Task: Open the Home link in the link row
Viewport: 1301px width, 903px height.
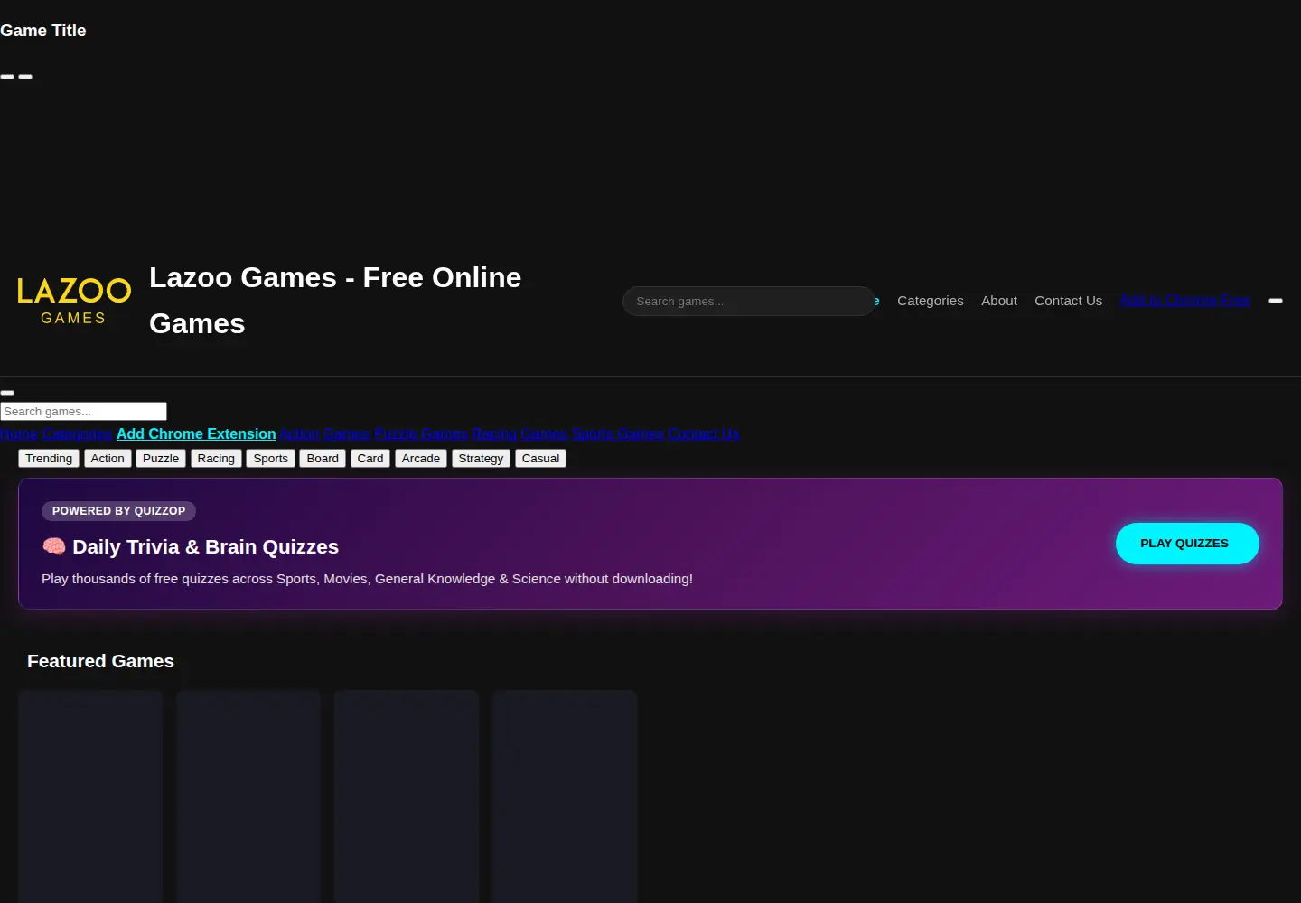Action: point(19,434)
